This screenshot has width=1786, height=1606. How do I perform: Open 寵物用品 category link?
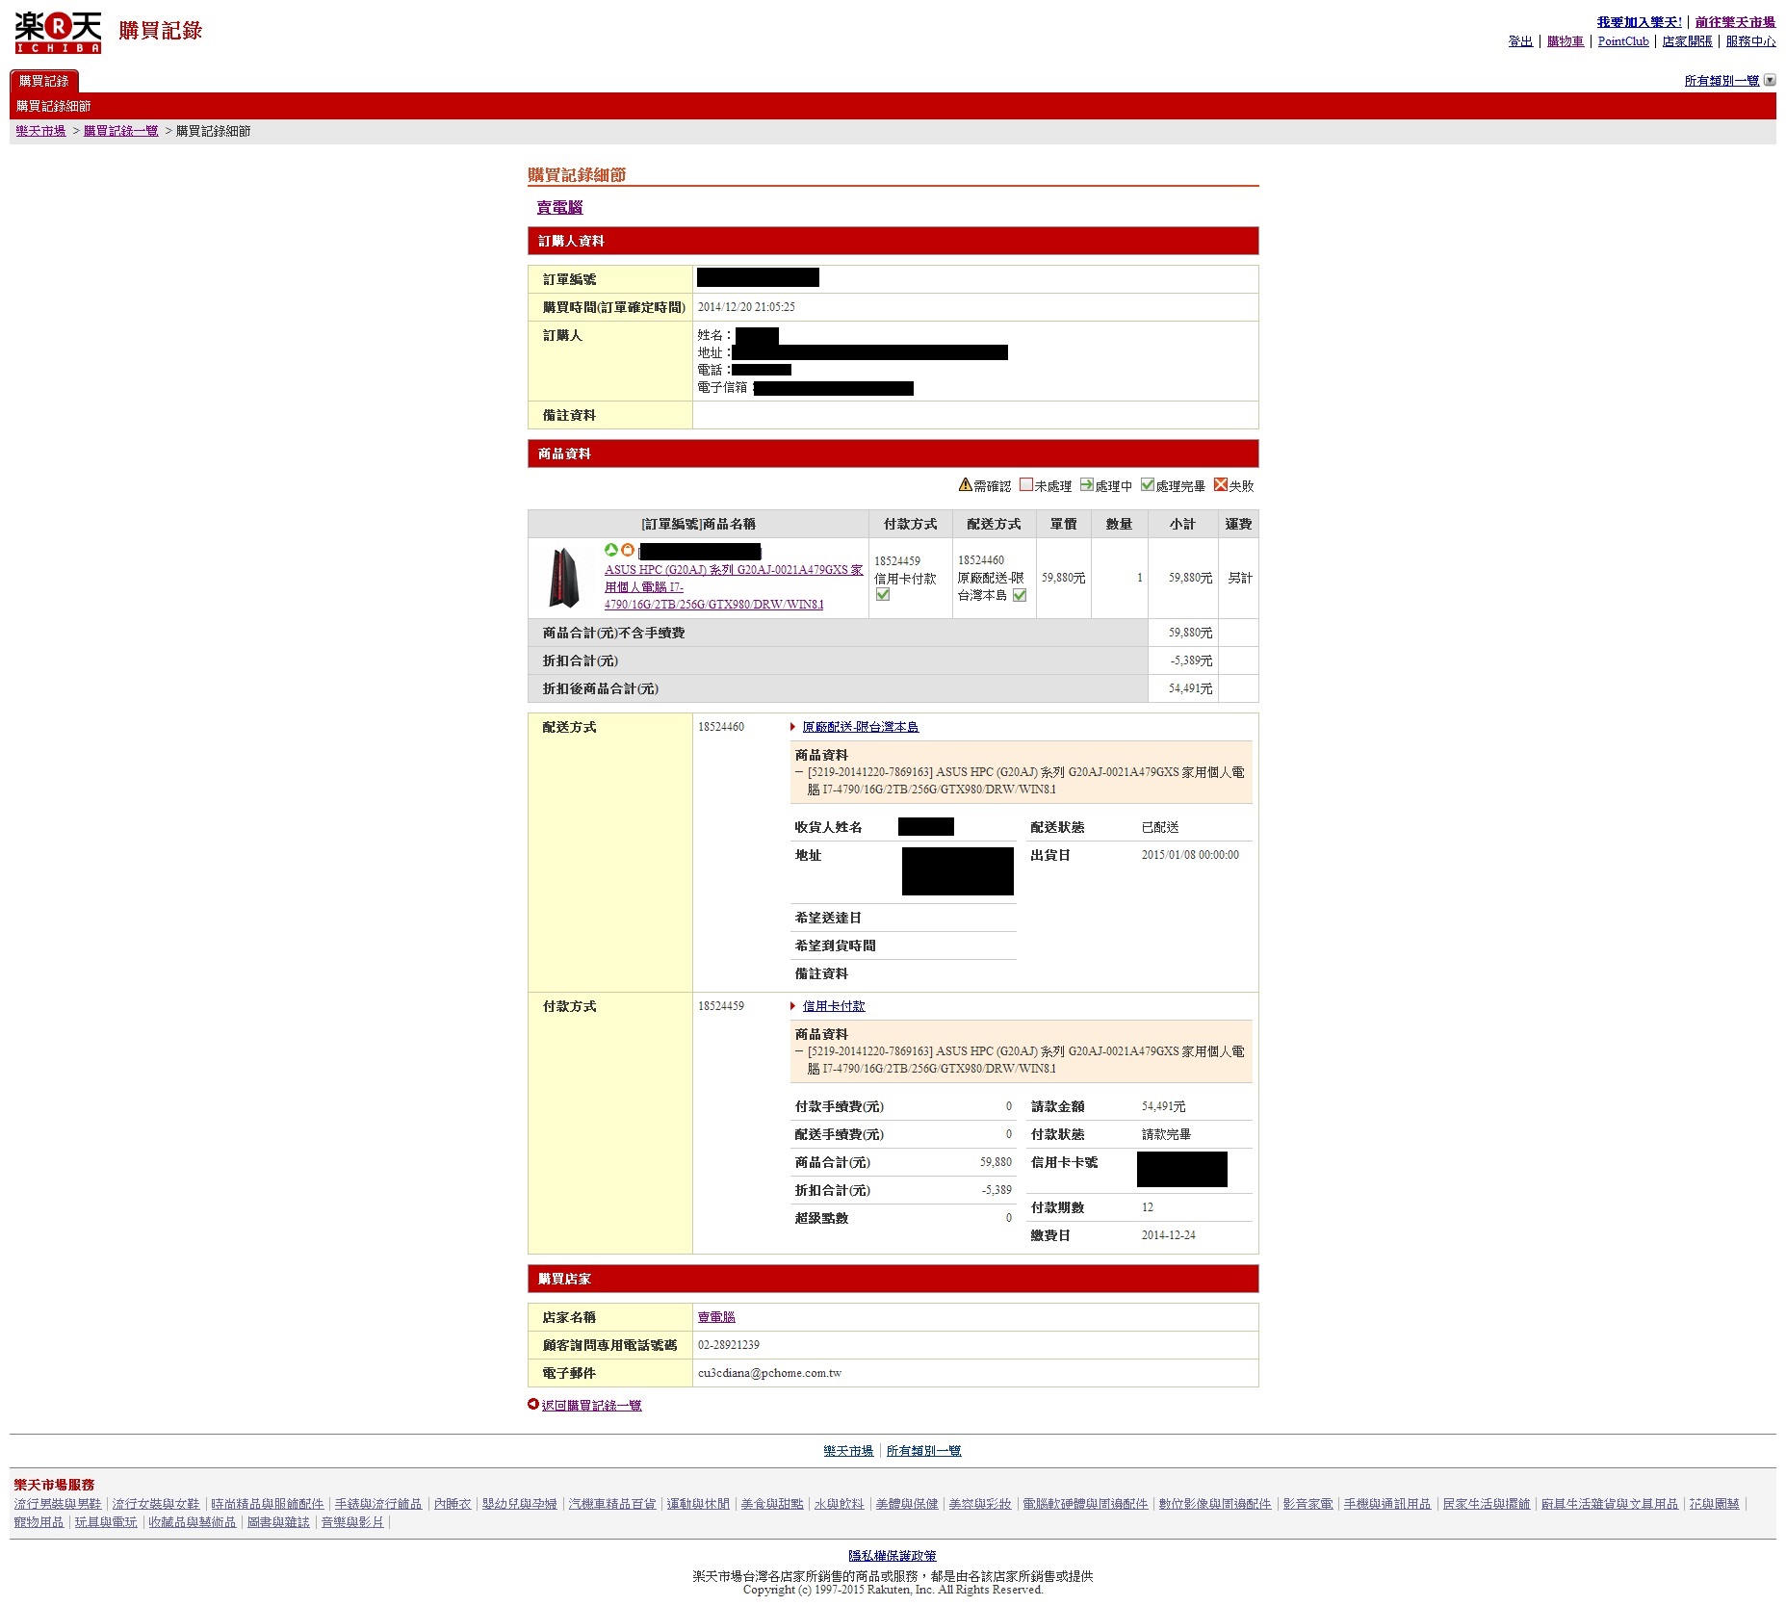[39, 1522]
